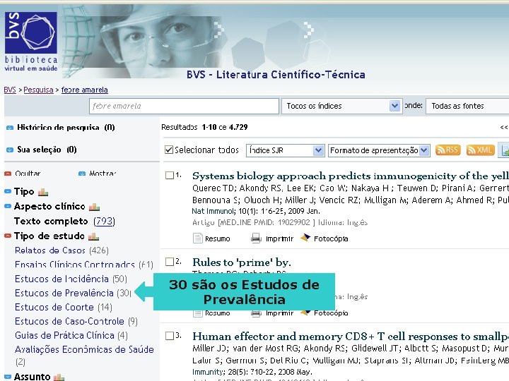Filter by Estudos de Caso-Controle
Viewport: 509px width, 381px height.
coord(69,322)
